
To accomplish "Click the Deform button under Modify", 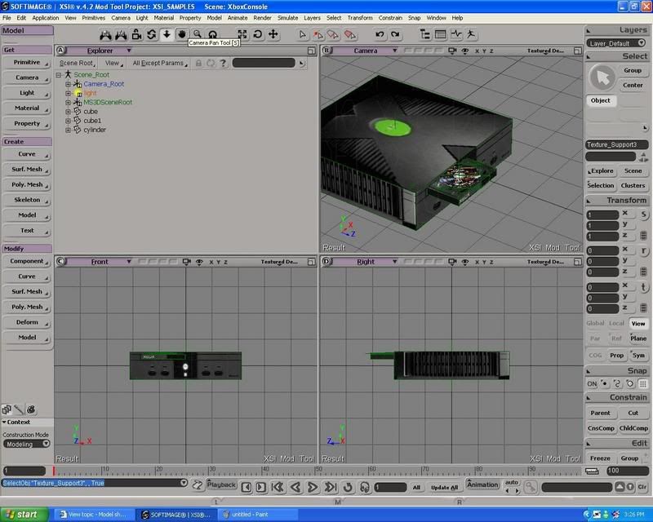I will (x=27, y=323).
